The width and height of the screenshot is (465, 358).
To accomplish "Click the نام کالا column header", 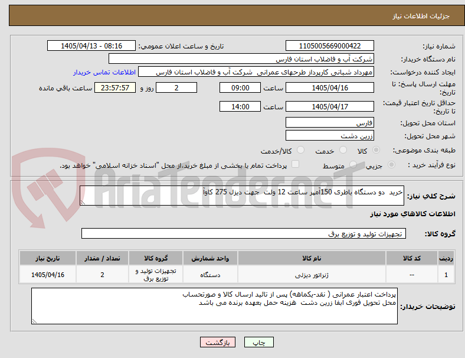I will coord(312,258).
